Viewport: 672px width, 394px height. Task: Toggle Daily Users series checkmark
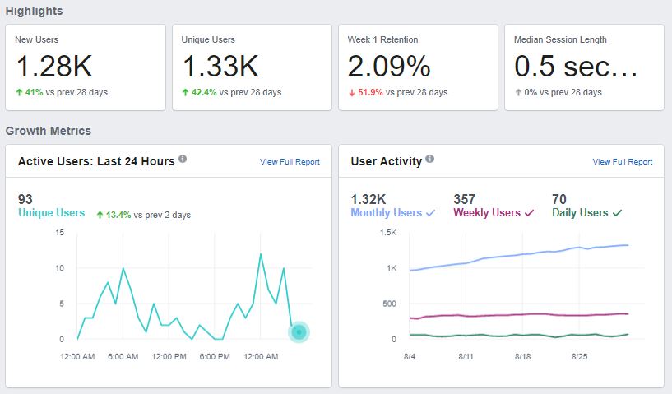[x=618, y=213]
